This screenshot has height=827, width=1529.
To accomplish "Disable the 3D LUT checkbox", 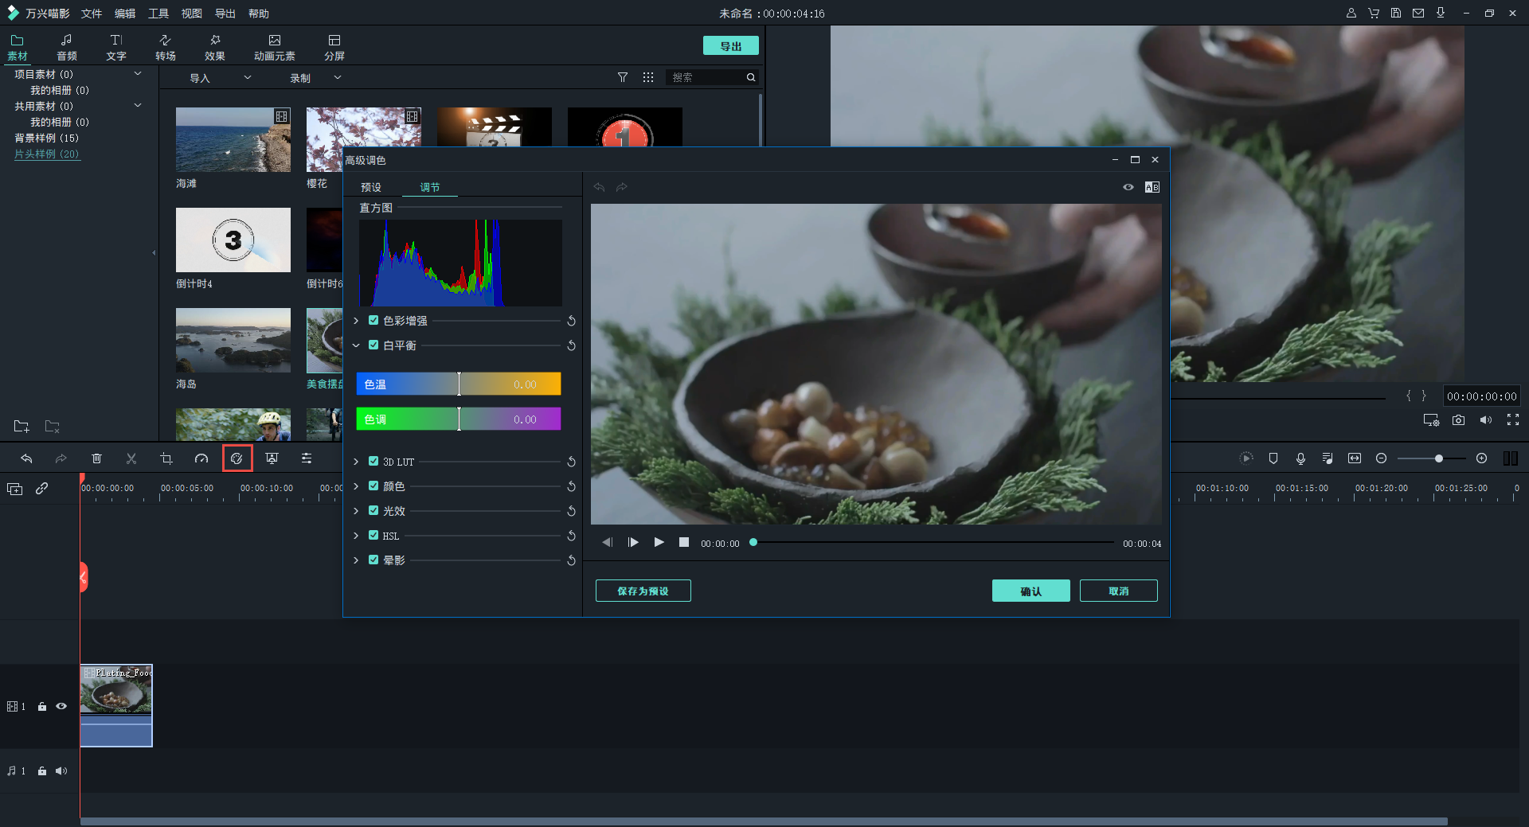I will pyautogui.click(x=373, y=462).
